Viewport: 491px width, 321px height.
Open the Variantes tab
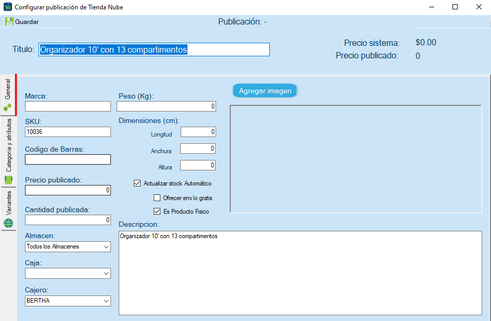tap(8, 209)
